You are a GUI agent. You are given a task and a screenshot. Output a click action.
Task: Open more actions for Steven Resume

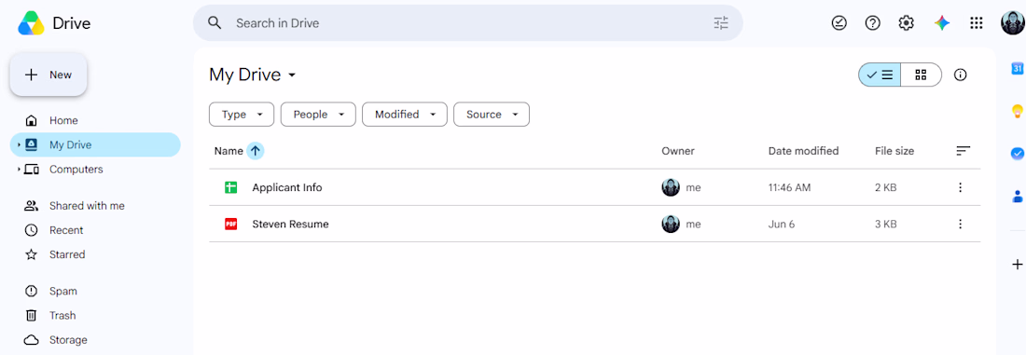pyautogui.click(x=960, y=225)
